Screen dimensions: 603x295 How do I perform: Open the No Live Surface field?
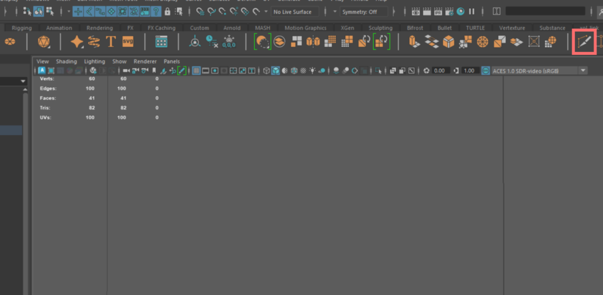(x=295, y=12)
